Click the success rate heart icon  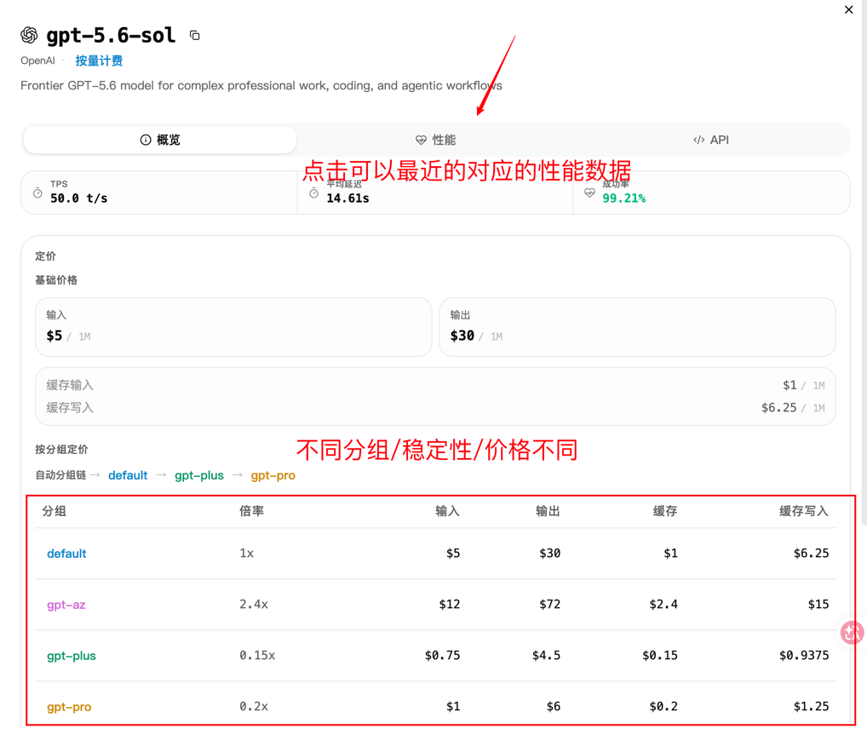coord(589,193)
